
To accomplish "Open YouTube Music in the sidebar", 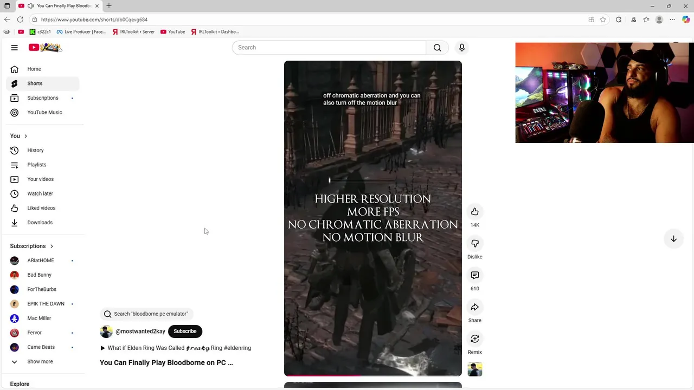I will (x=43, y=113).
